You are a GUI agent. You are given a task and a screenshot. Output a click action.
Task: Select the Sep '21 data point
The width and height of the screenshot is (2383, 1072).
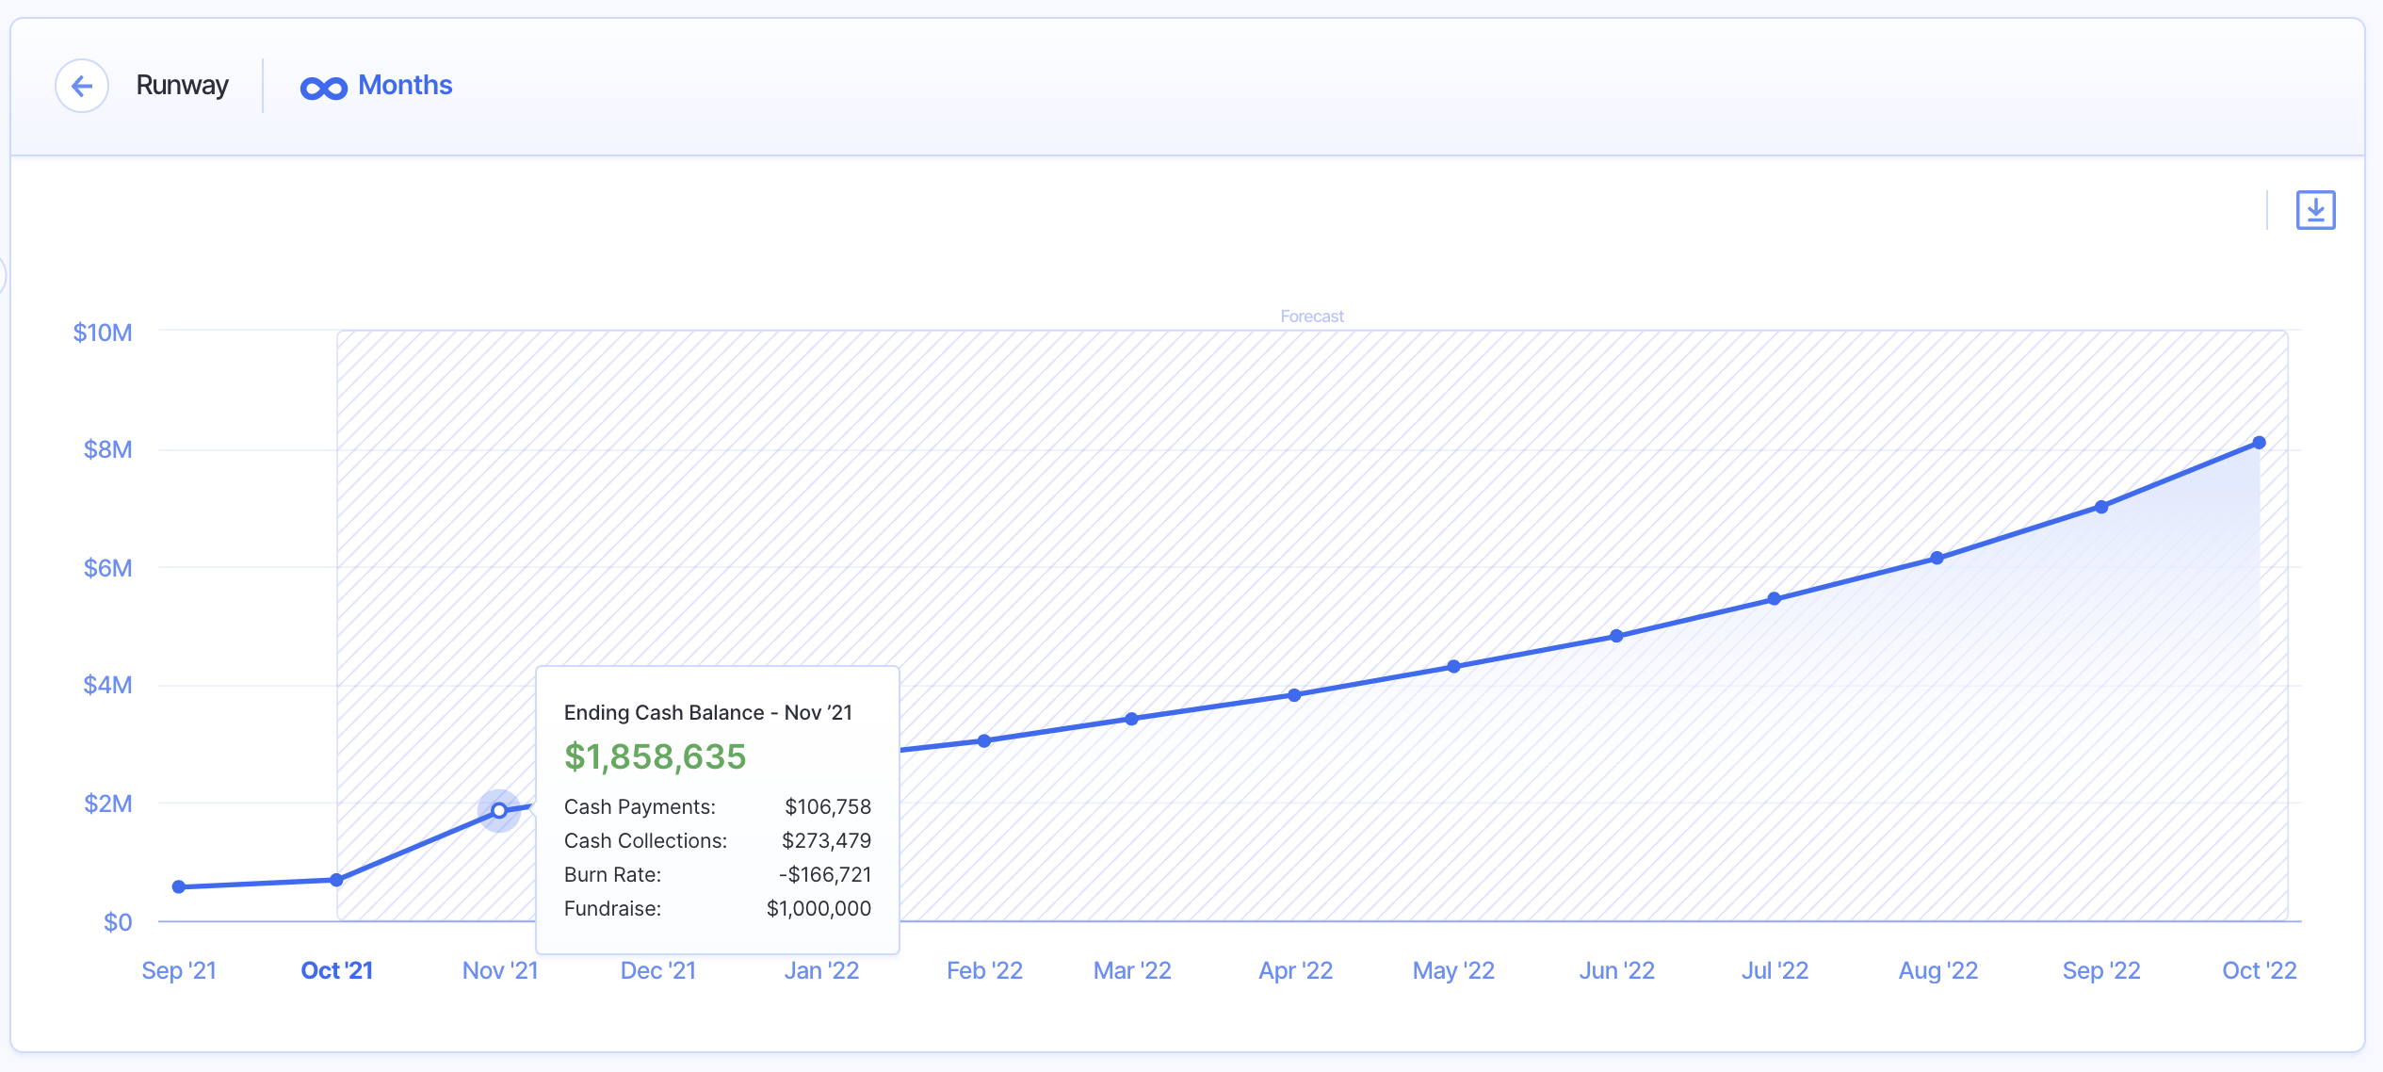[179, 886]
